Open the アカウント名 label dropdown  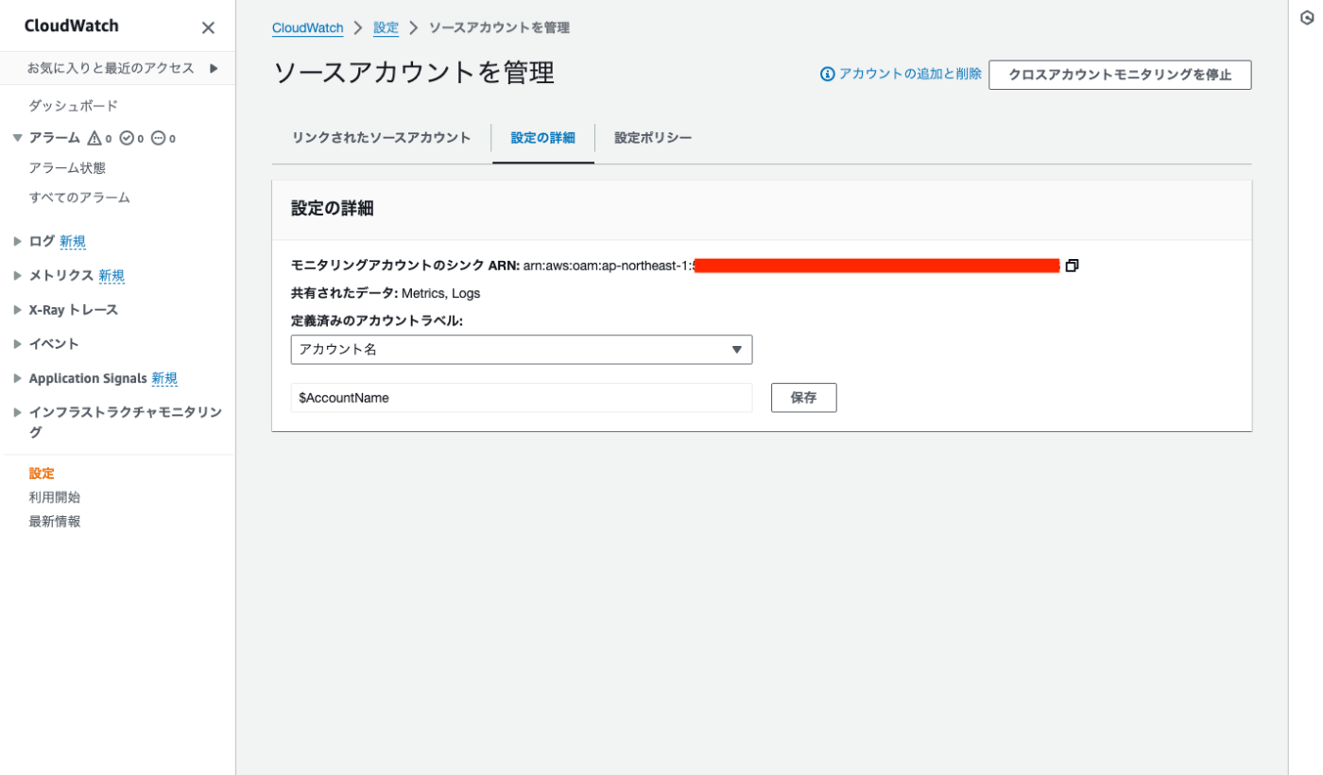tap(522, 350)
